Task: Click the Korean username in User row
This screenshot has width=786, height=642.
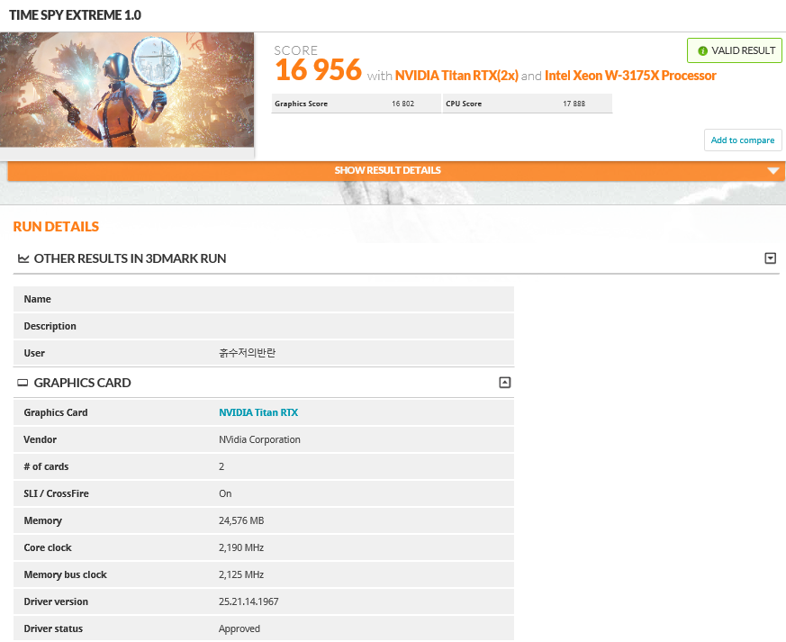Action: [x=247, y=353]
